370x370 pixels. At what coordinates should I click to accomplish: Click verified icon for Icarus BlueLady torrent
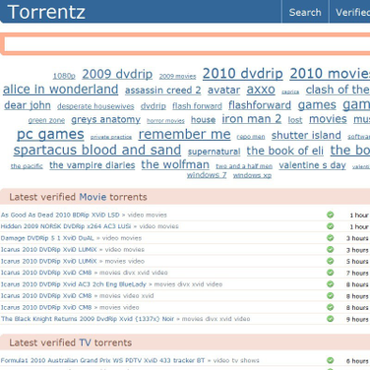pos(331,284)
